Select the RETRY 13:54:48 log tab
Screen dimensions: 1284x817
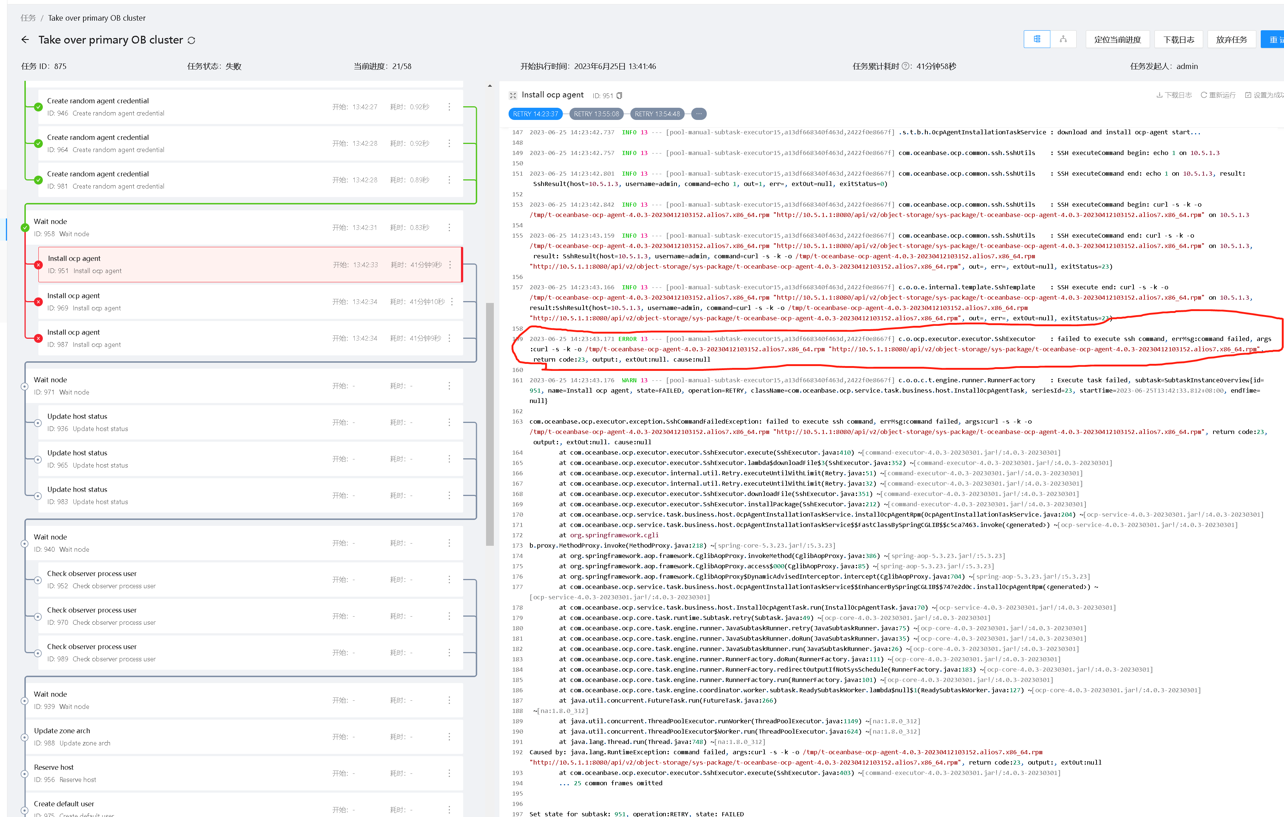[657, 114]
